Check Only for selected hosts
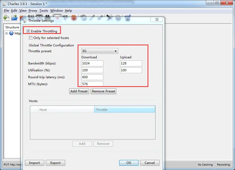This screenshot has height=170, width=235. pos(30,38)
